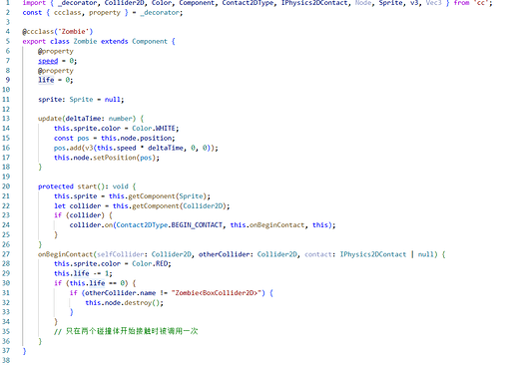Screen dimensions: 516x370
Task: Click the 'protected' keyword on line 20
Action: pos(56,186)
